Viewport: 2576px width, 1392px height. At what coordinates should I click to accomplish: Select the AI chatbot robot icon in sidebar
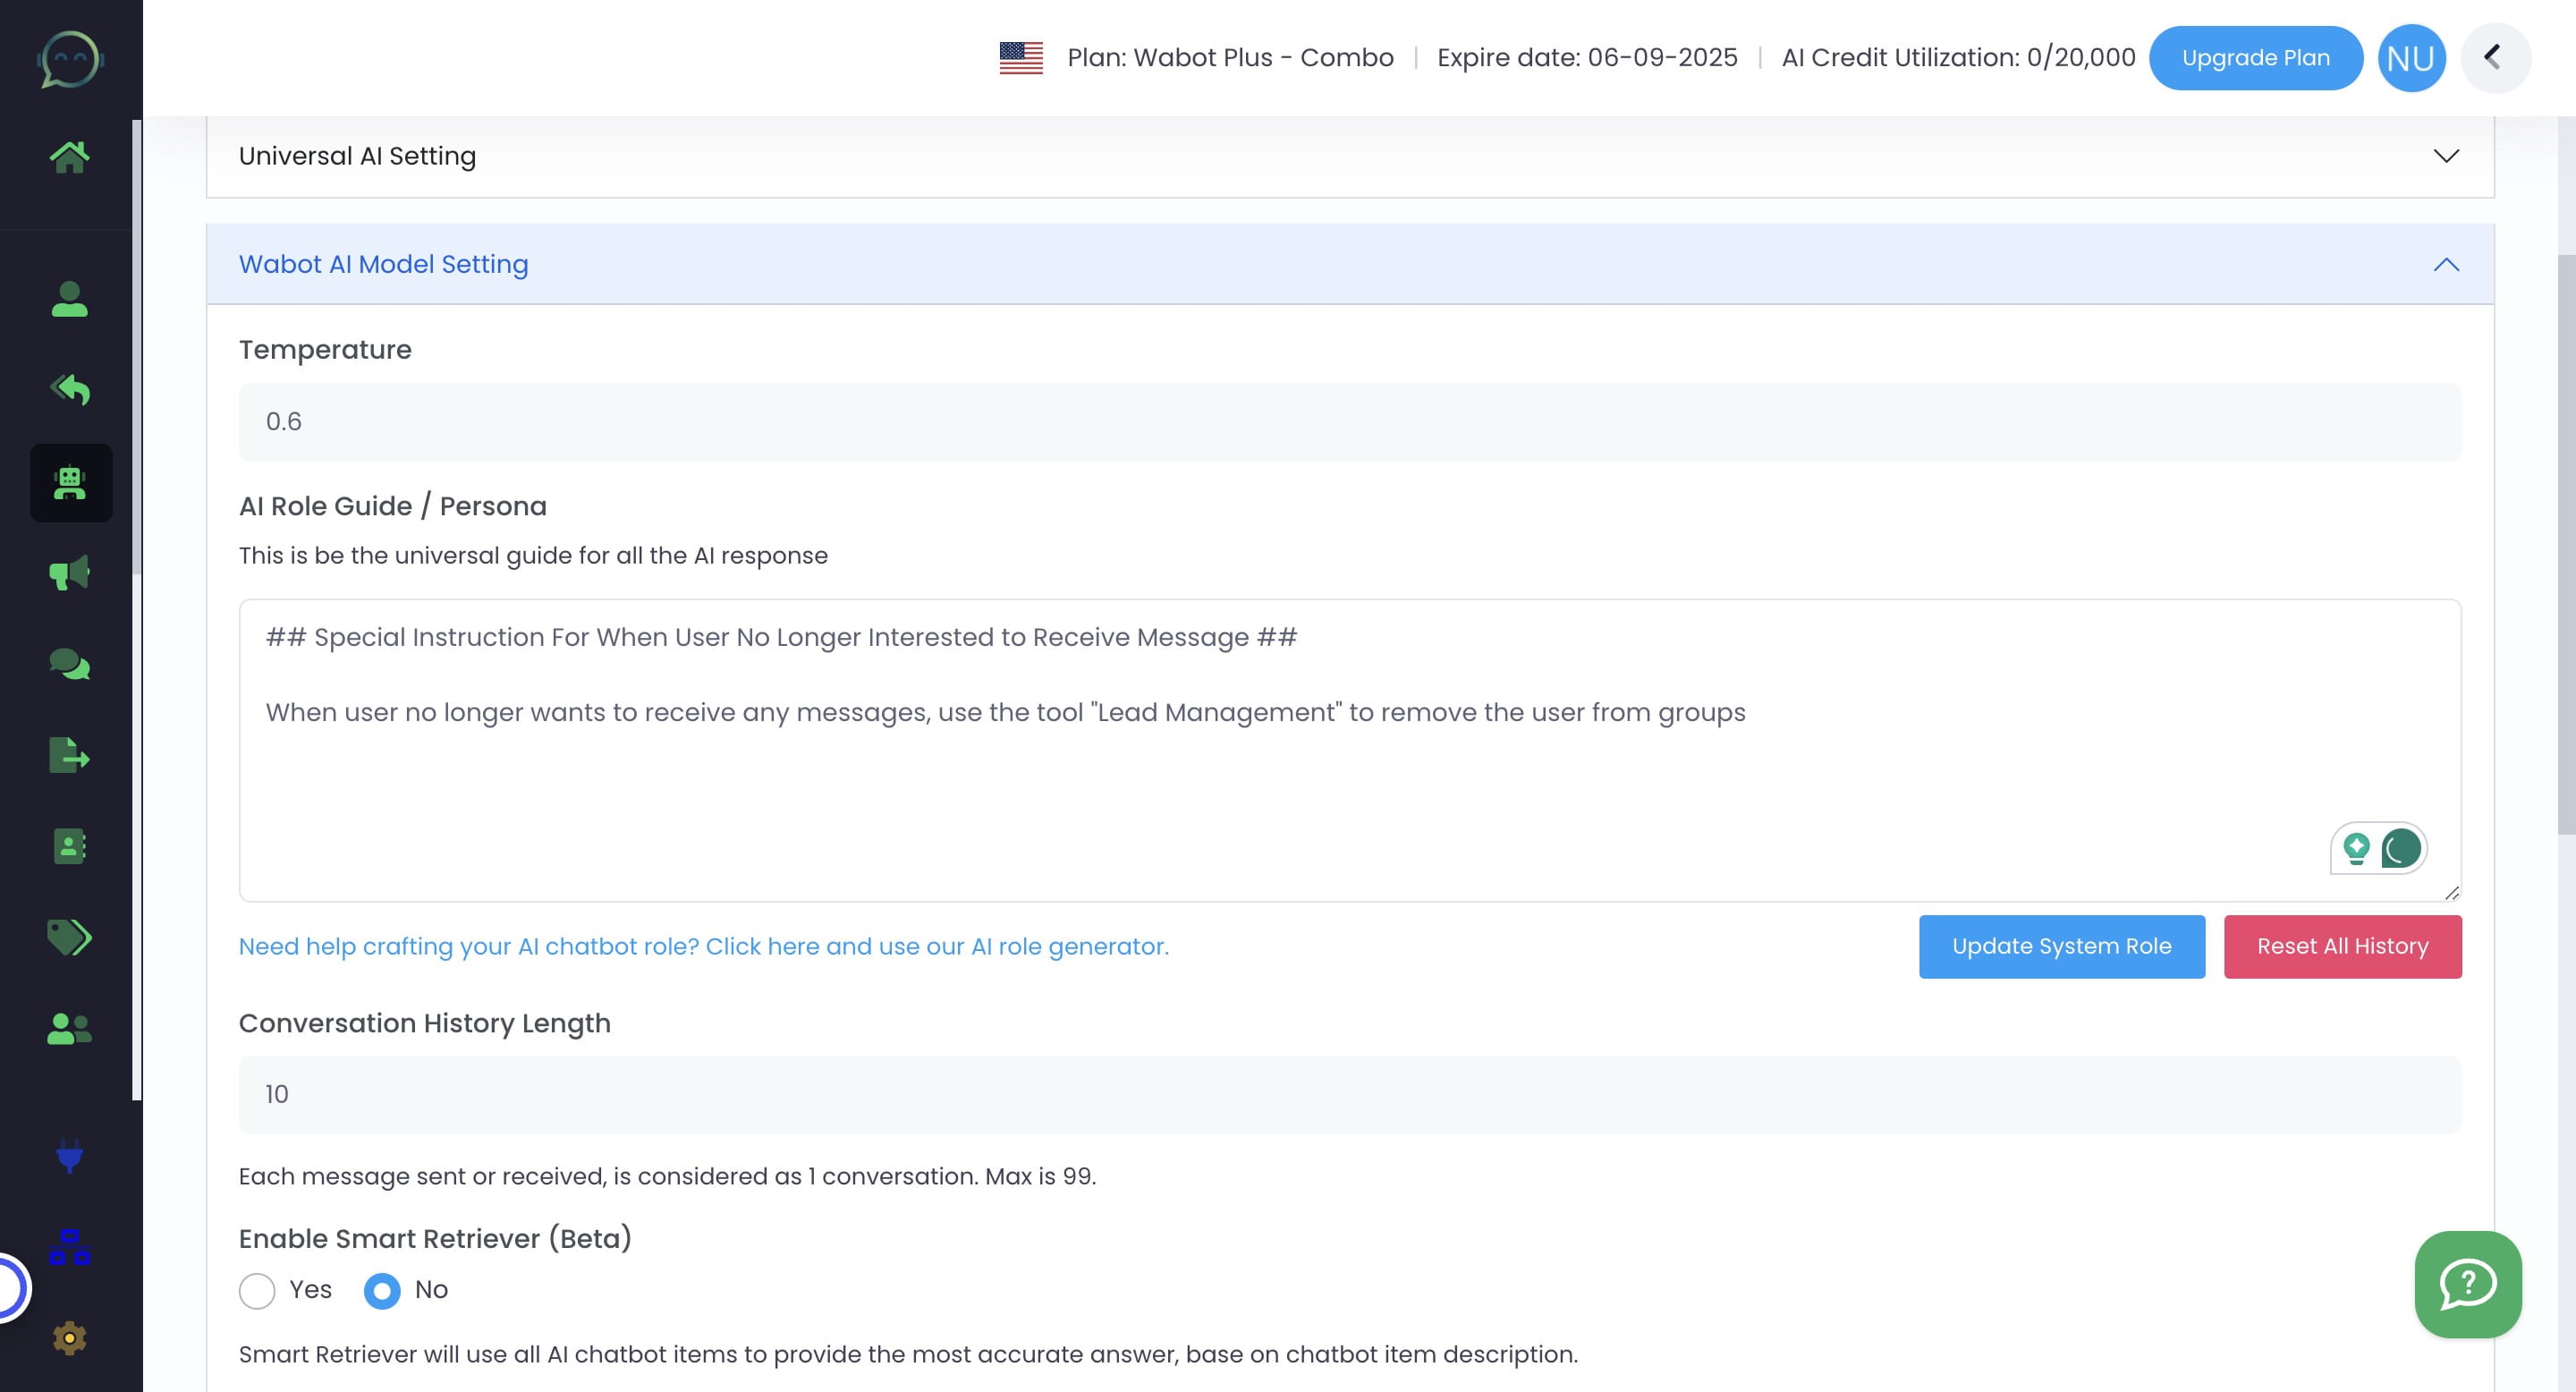(70, 483)
